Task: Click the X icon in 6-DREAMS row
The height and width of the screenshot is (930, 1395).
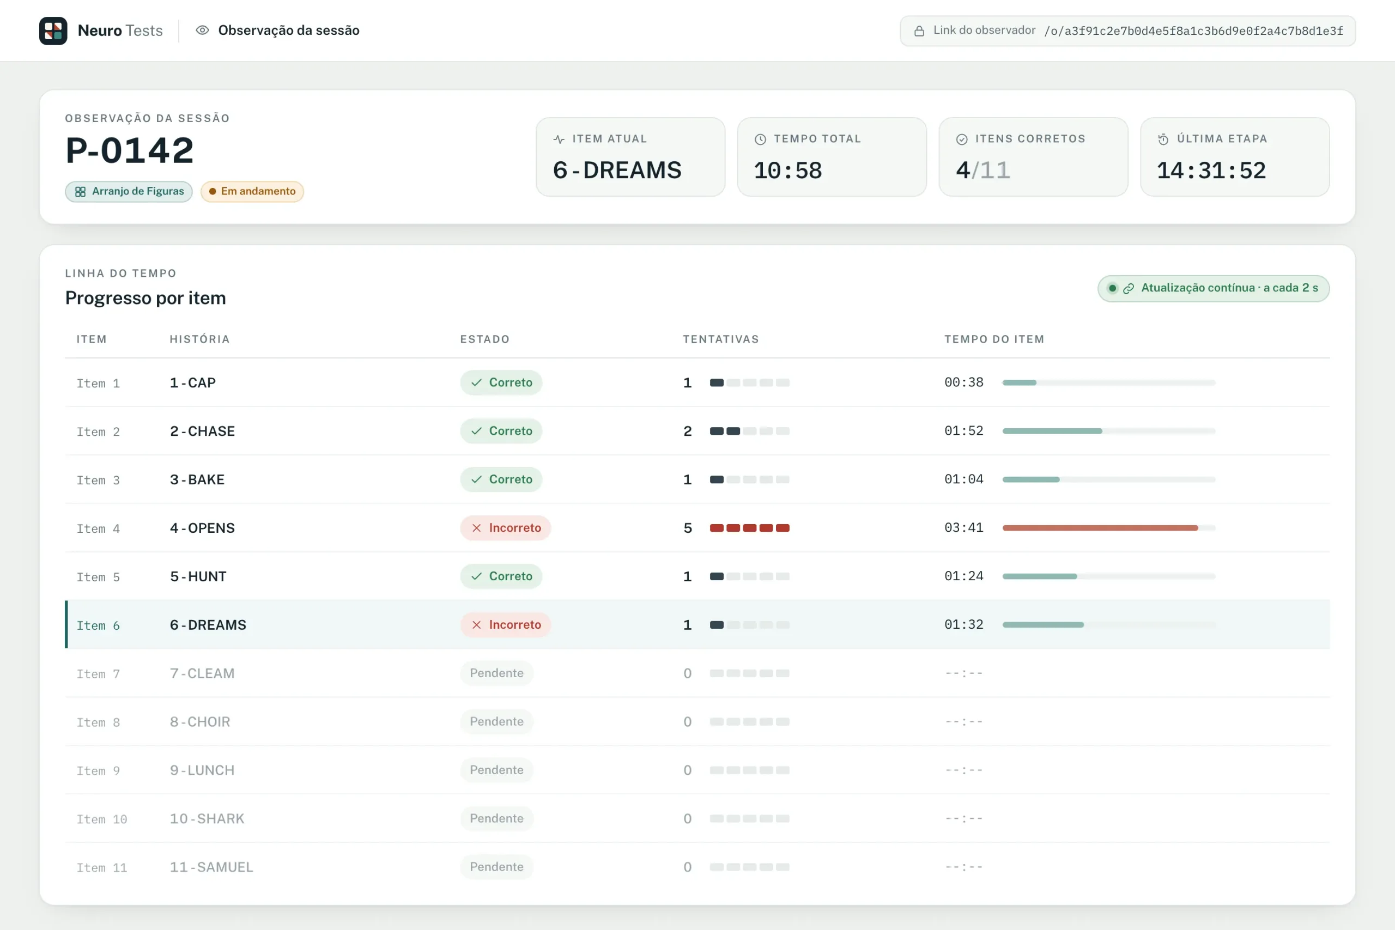Action: (476, 624)
